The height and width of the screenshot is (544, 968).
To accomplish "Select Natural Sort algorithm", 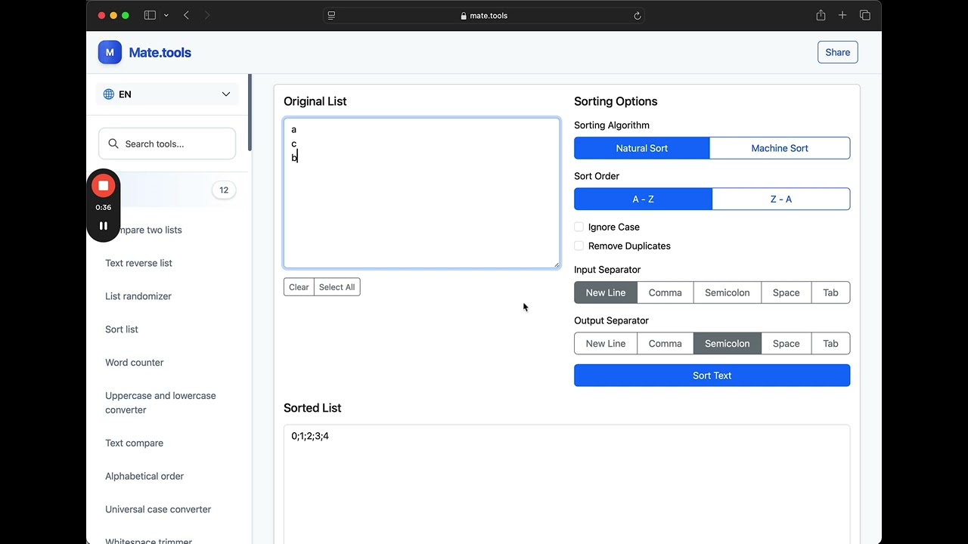I will coord(642,148).
